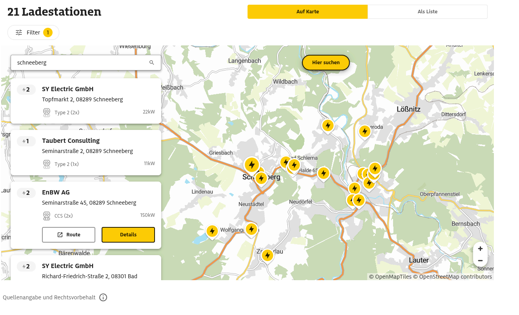The image size is (519, 315).
Task: Click the magnifier search icon
Action: [152, 63]
